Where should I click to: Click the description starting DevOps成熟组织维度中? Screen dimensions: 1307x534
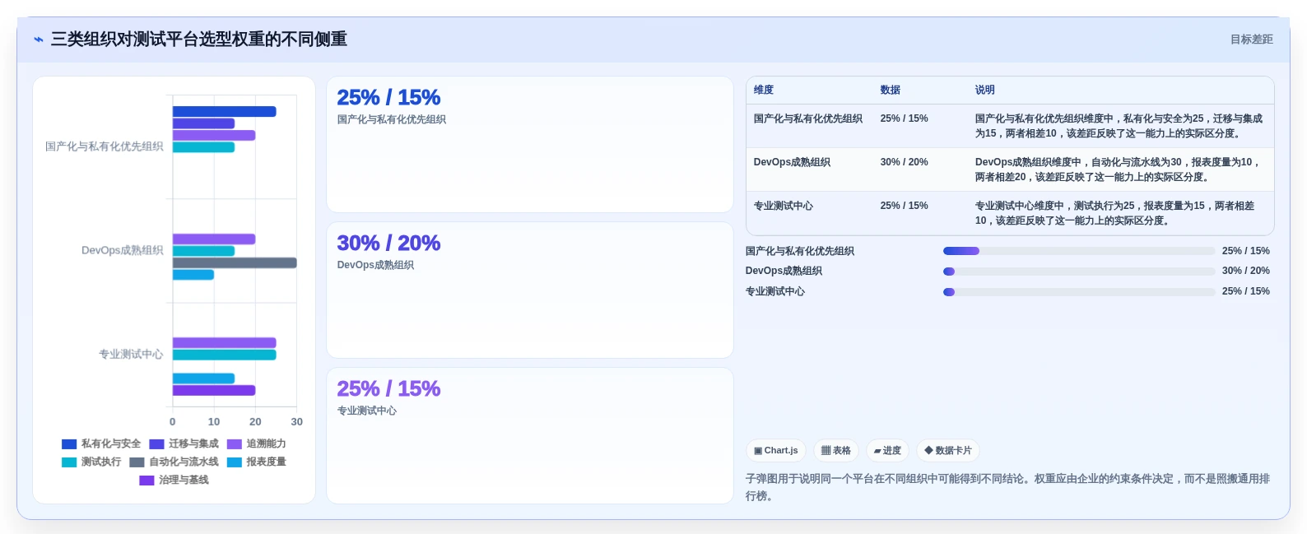click(x=1119, y=169)
